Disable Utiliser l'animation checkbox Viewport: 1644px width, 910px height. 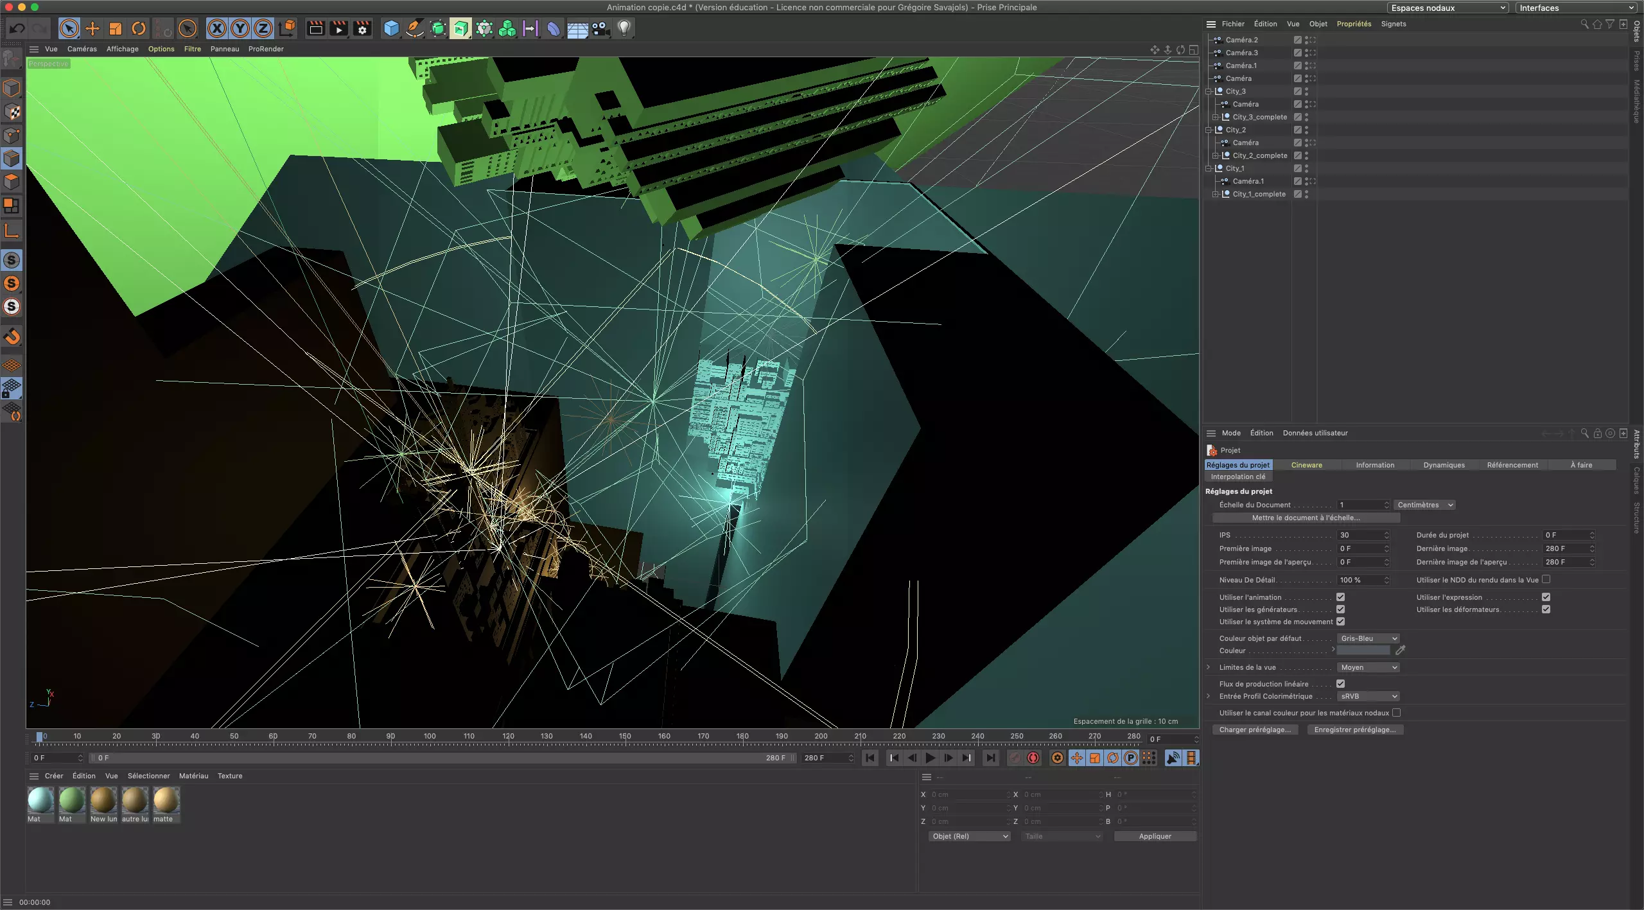(x=1340, y=597)
